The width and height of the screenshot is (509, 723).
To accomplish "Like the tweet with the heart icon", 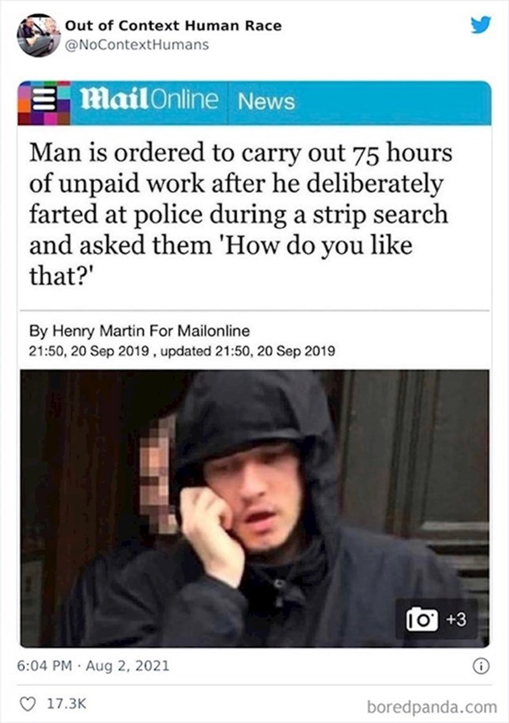I will click(29, 704).
